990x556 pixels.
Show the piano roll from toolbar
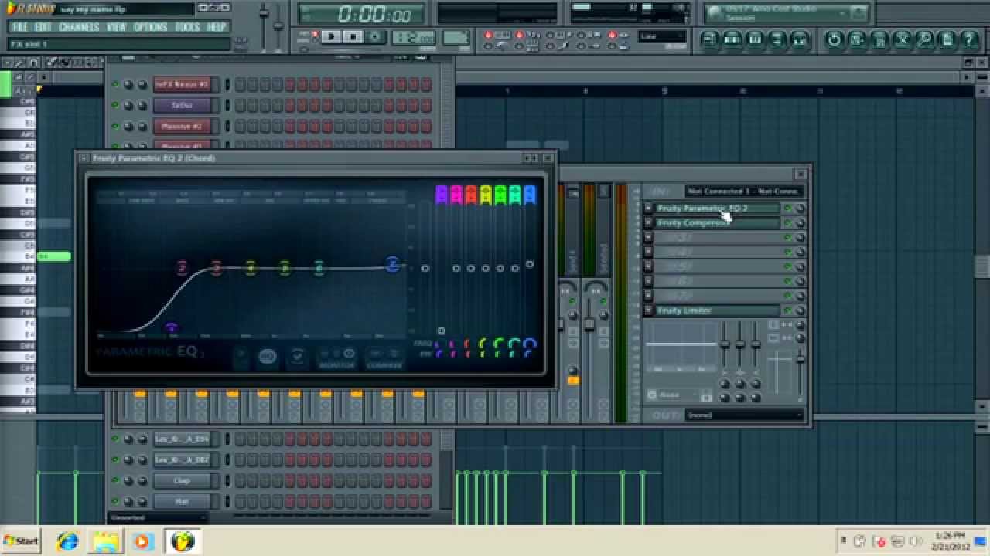(755, 39)
